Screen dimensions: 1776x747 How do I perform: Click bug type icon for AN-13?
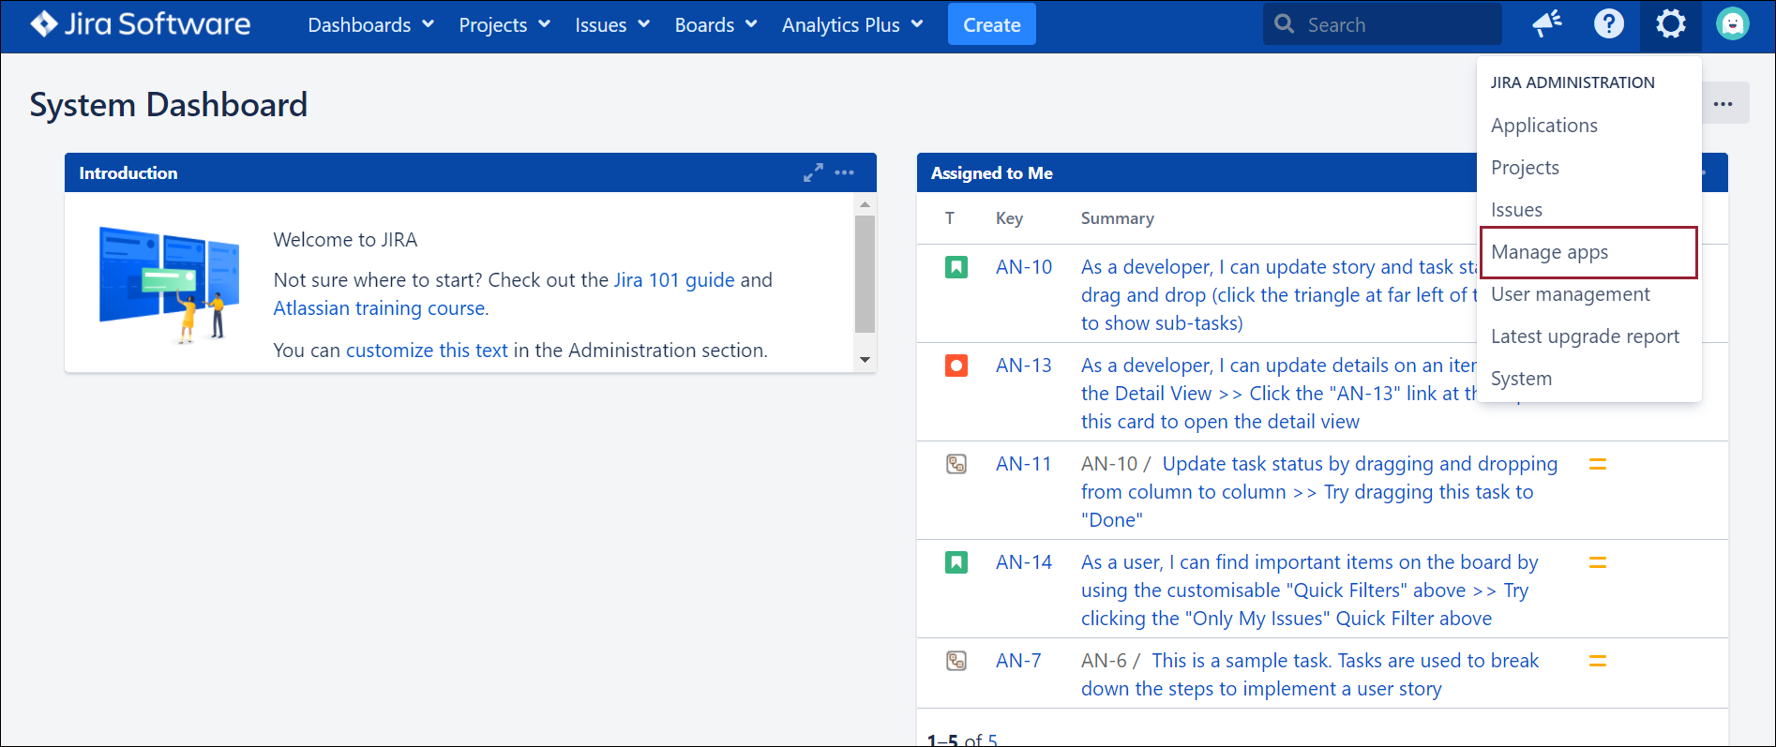[956, 366]
